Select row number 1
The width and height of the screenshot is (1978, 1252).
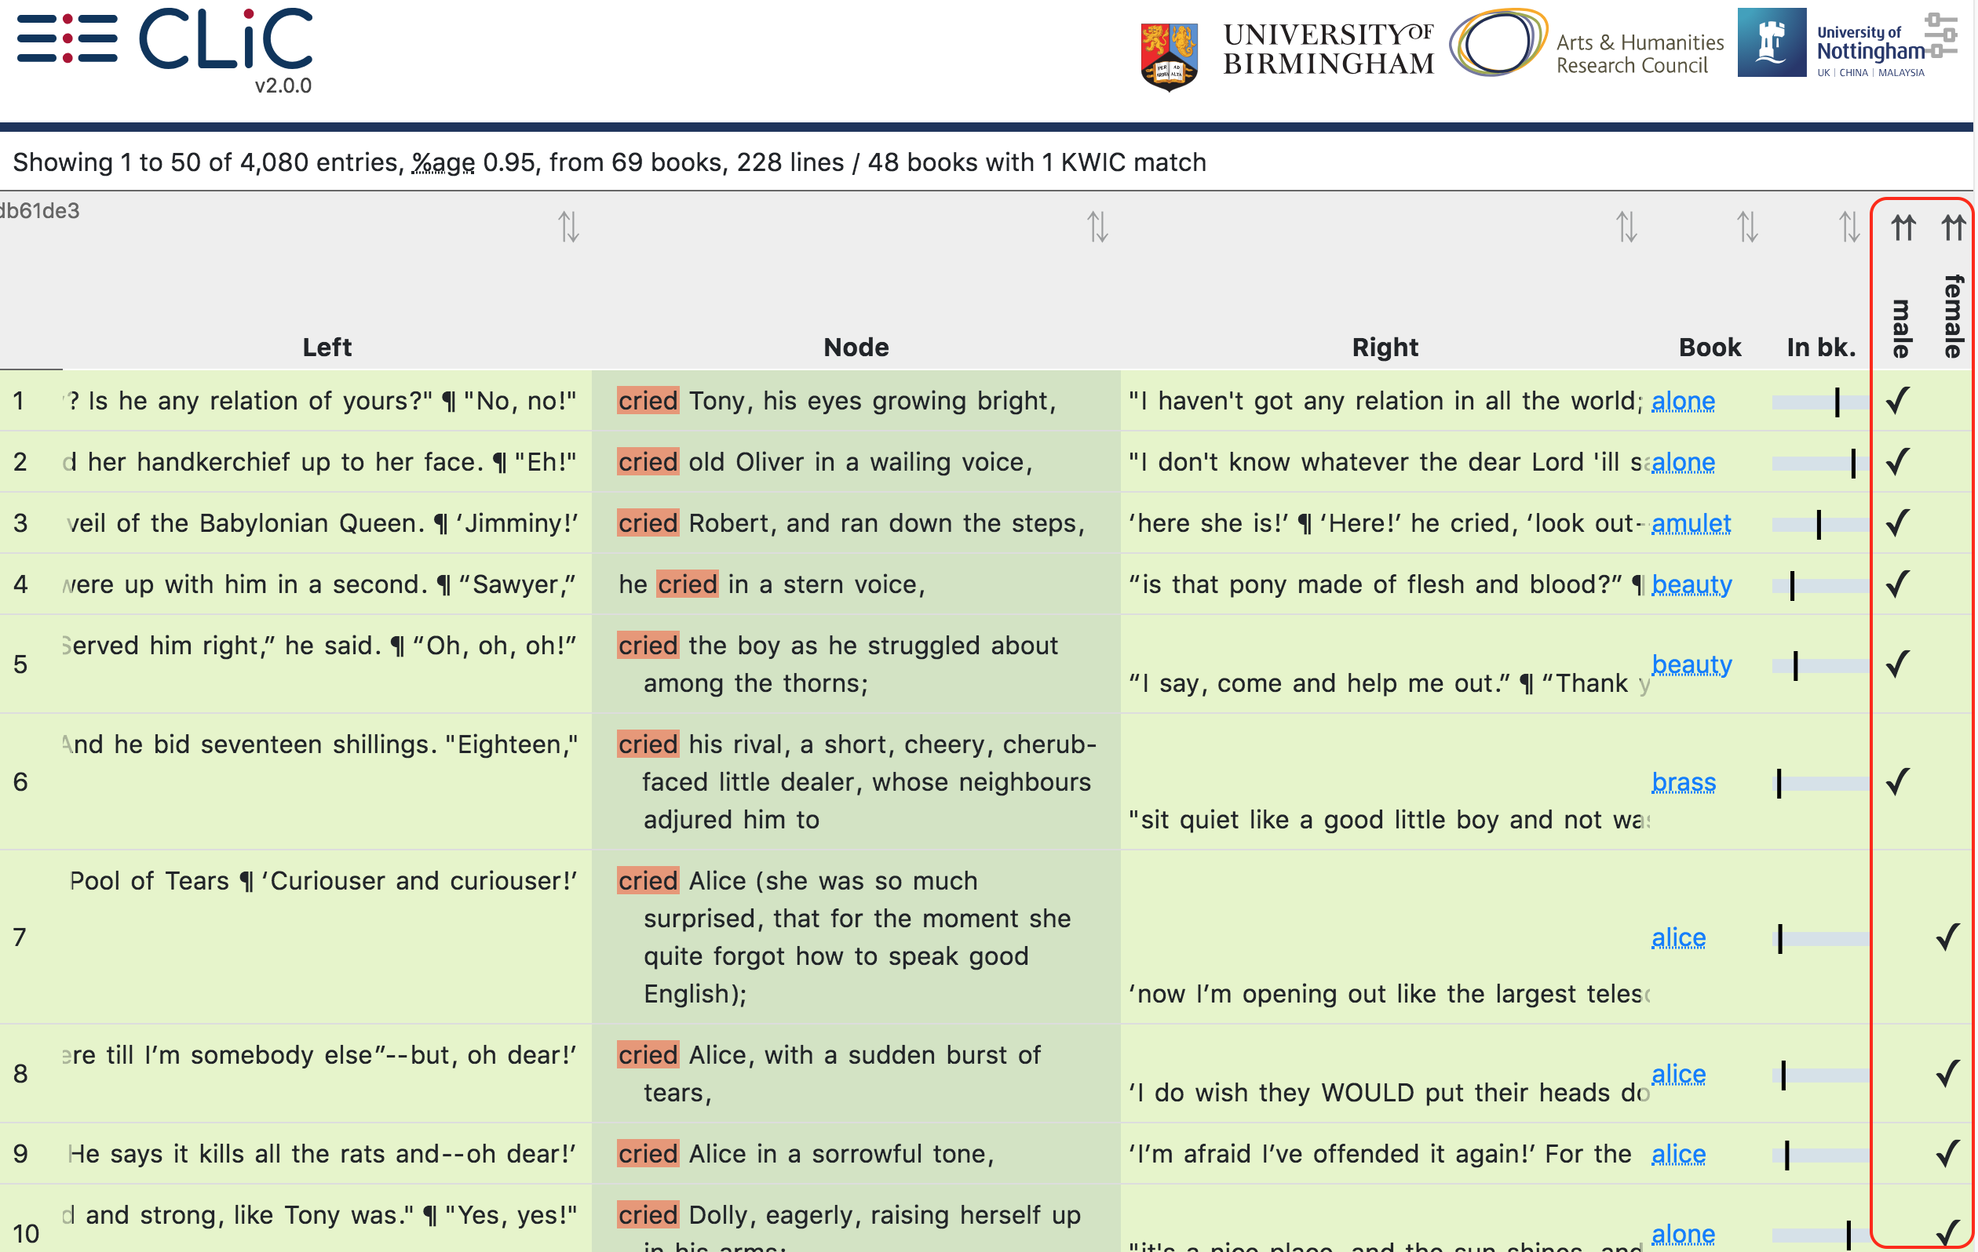18,401
